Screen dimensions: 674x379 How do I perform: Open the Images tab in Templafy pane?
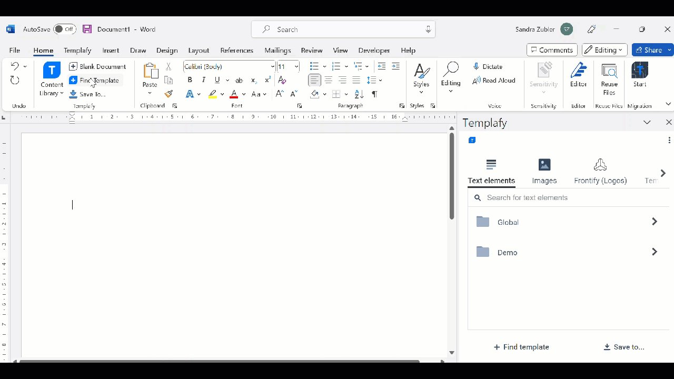544,172
